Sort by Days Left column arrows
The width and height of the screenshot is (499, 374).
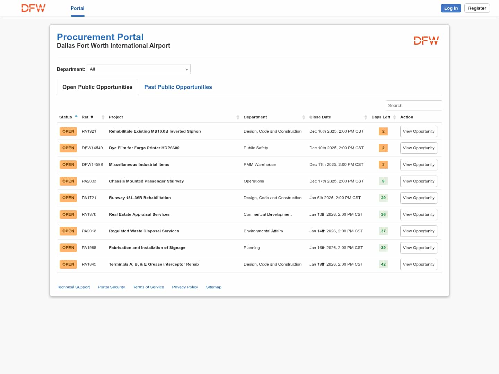pyautogui.click(x=394, y=117)
